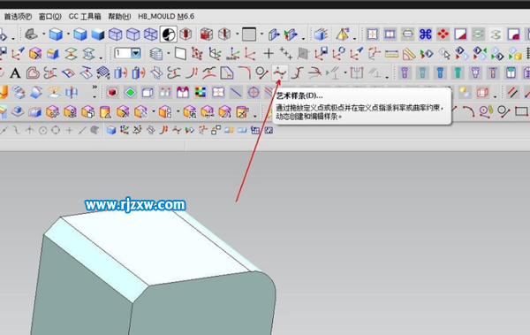The image size is (530, 335).
Task: Expand the toolbar overflow double-chevron
Action: [x=95, y=88]
